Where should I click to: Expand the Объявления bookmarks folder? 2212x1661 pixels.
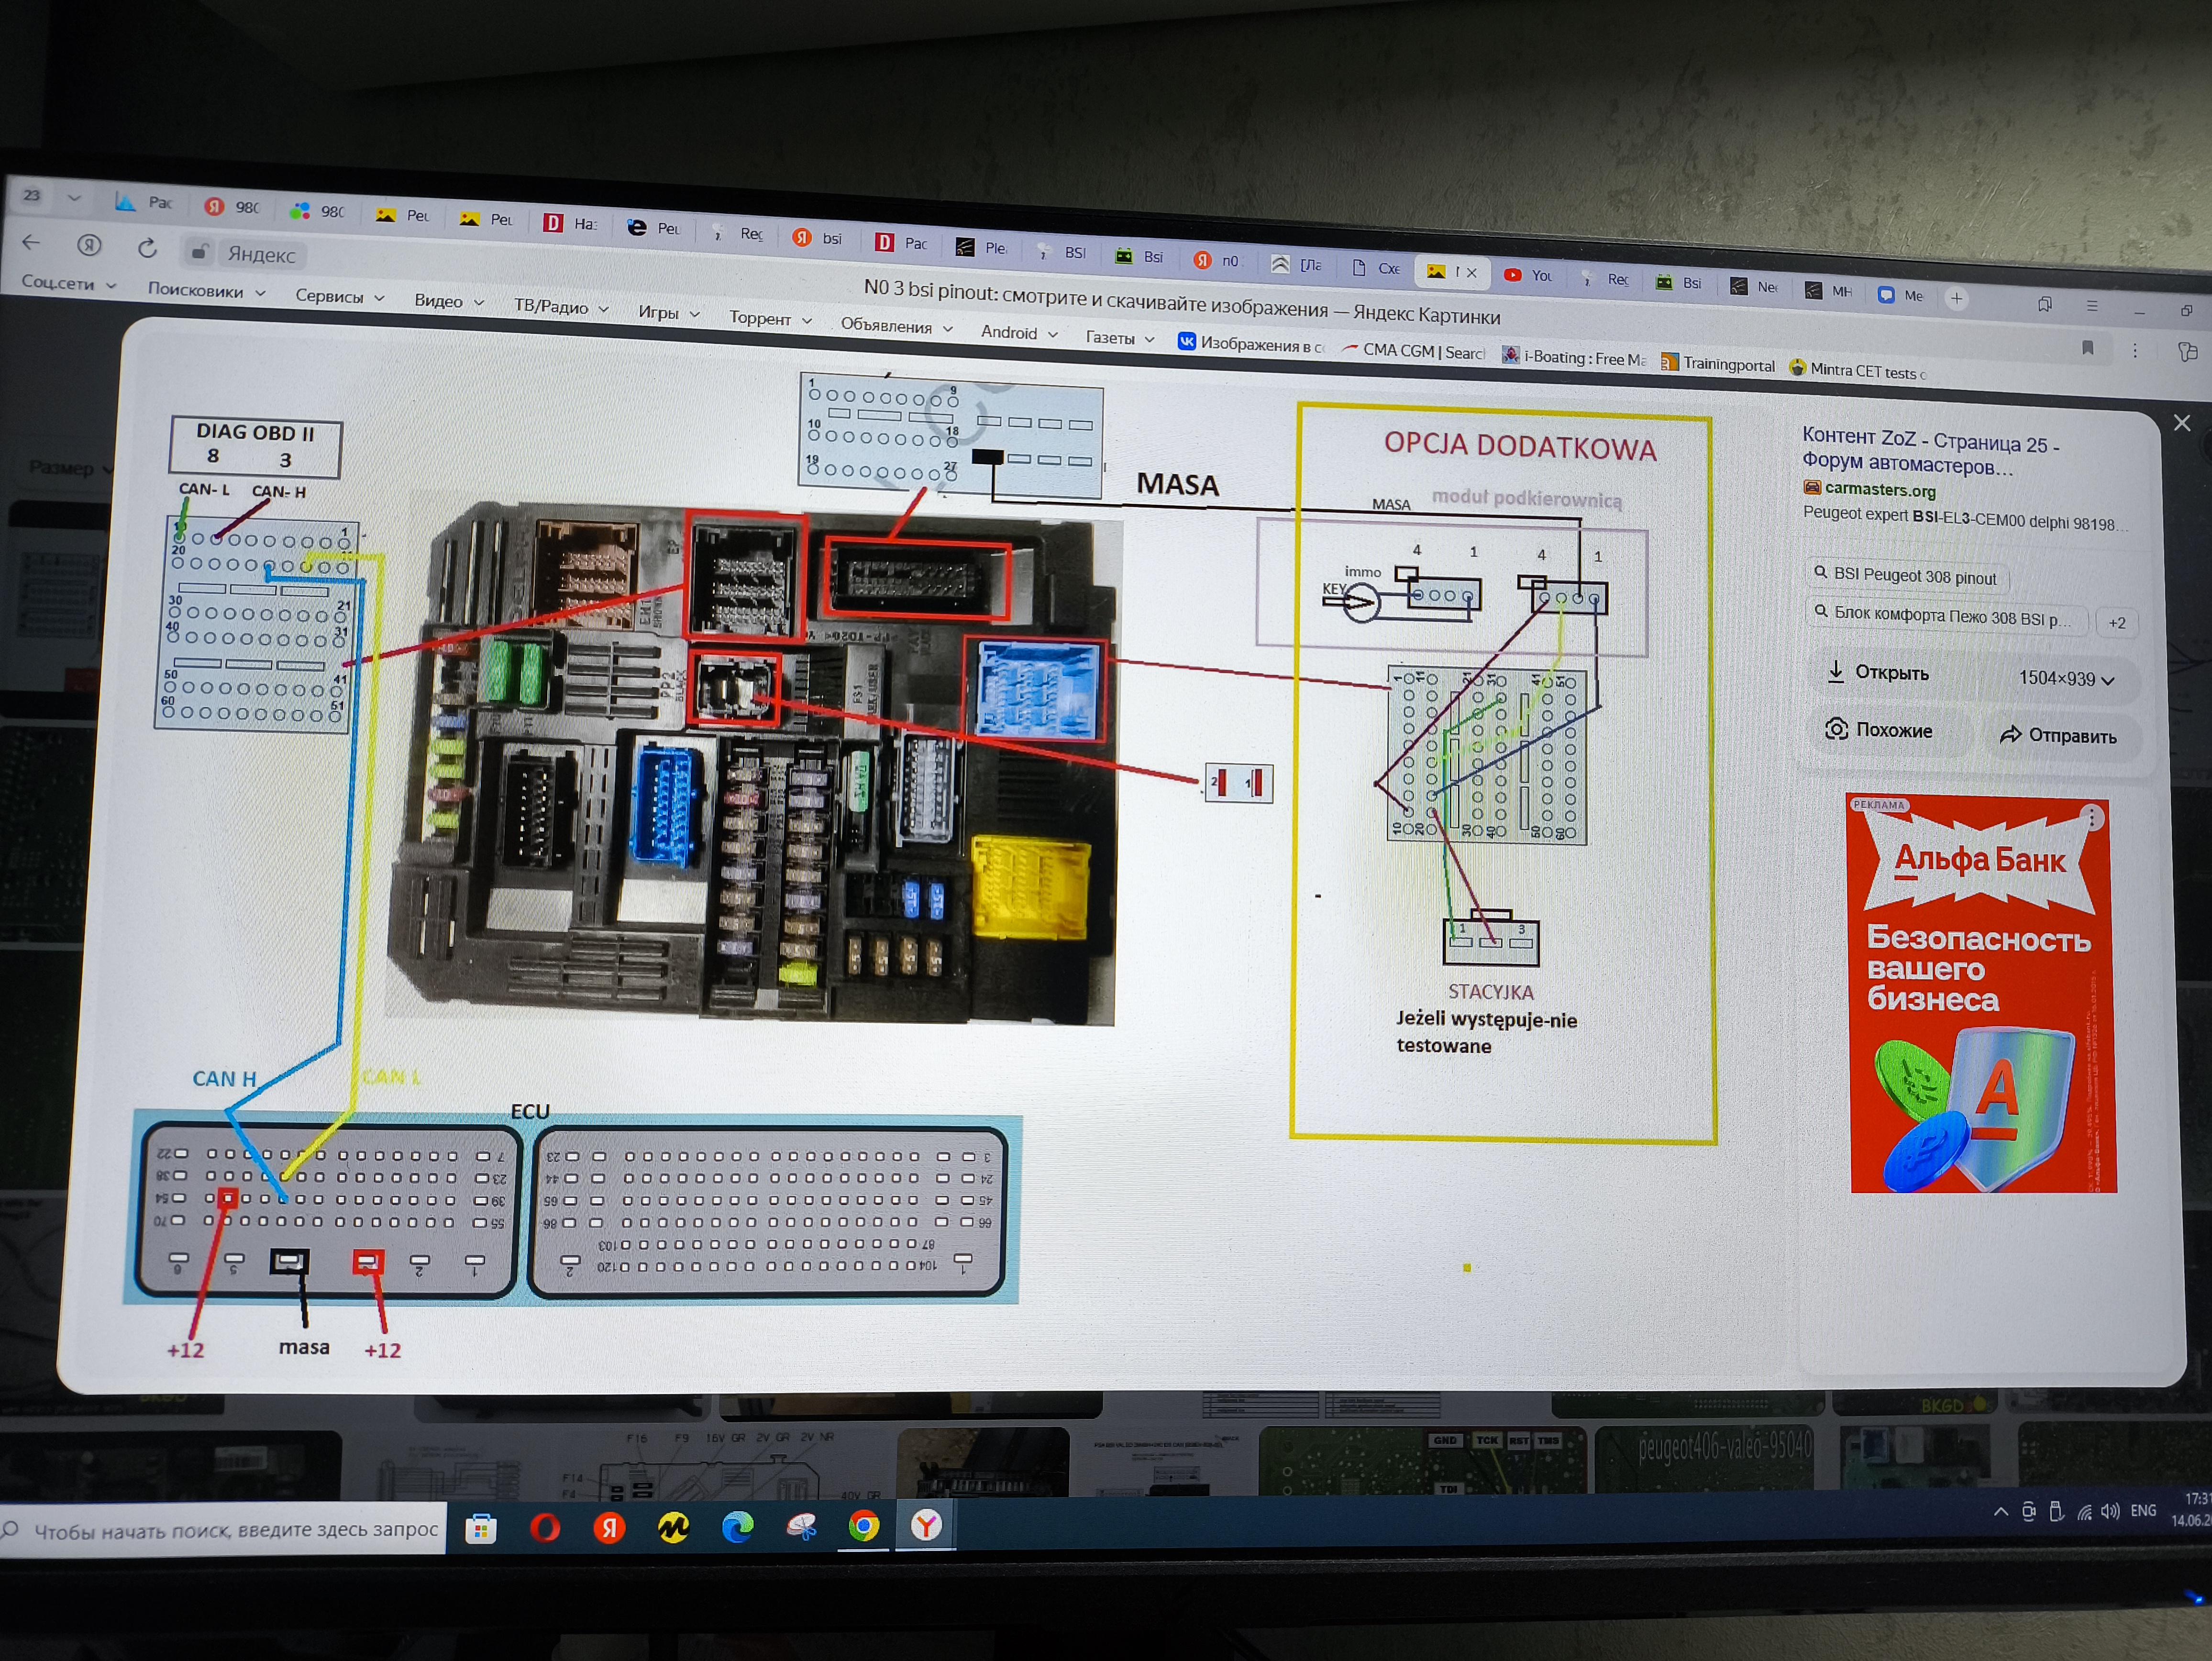pos(897,326)
